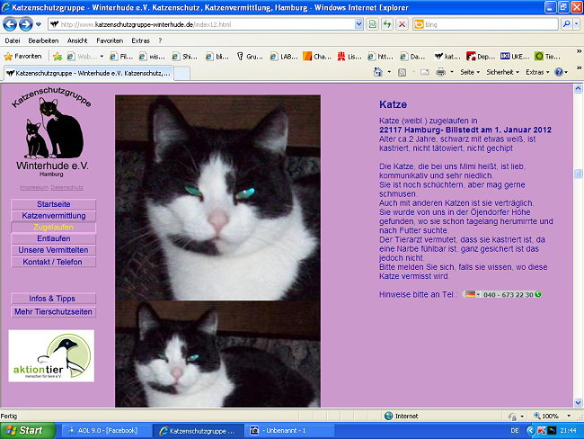Click the Home icon in command bar
584x439 pixels.
pos(378,72)
